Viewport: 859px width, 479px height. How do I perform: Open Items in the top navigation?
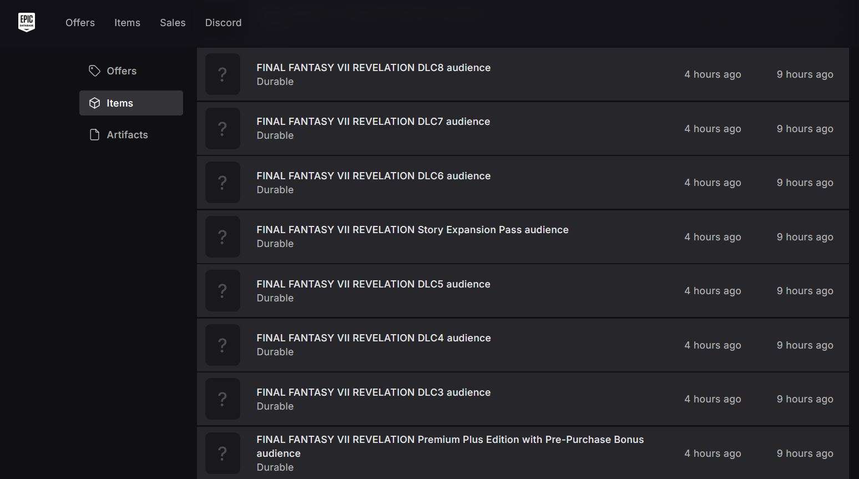click(x=127, y=23)
